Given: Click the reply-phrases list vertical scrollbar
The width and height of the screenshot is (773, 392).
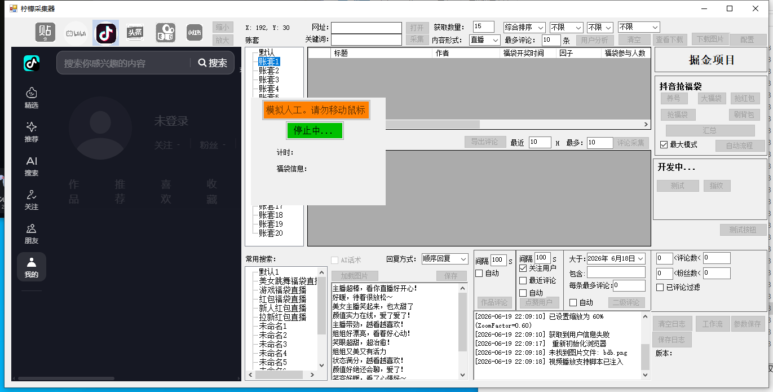Looking at the screenshot, I should (x=463, y=331).
